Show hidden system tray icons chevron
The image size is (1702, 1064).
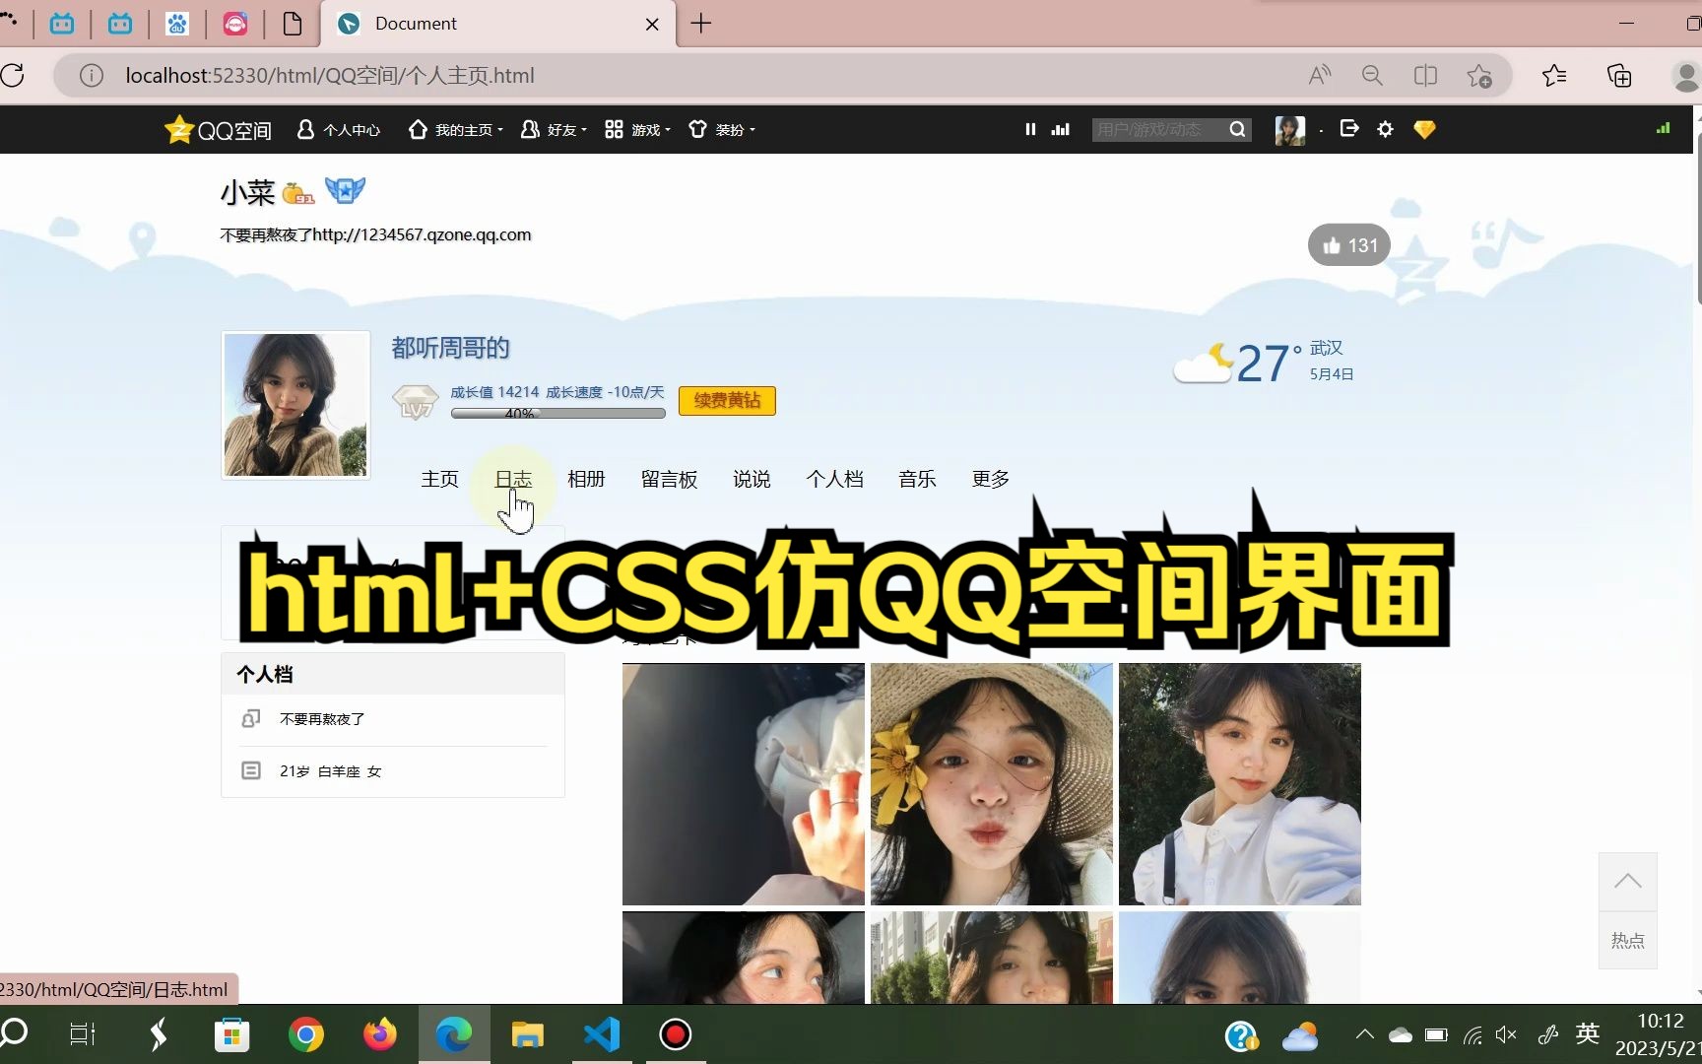pos(1364,1034)
